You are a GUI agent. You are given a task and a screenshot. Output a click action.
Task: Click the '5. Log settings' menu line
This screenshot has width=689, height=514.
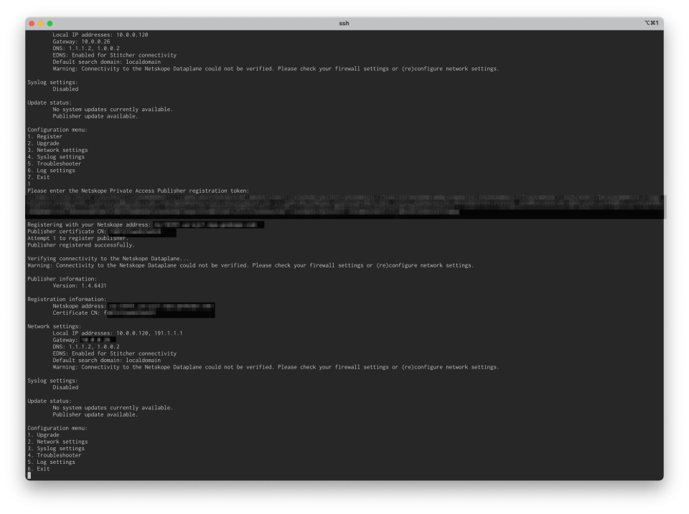click(51, 462)
